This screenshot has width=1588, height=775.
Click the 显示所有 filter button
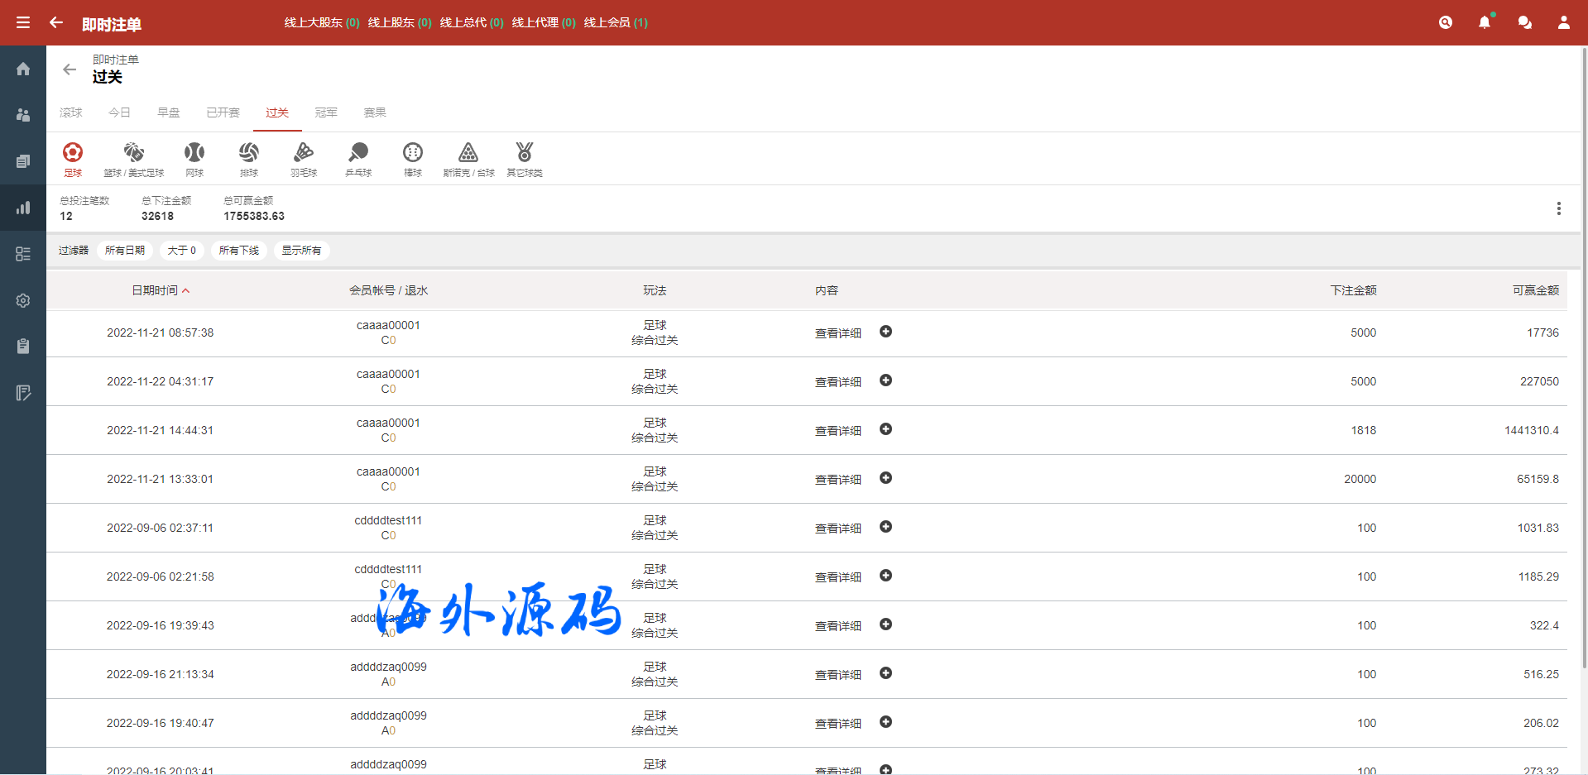tap(301, 251)
